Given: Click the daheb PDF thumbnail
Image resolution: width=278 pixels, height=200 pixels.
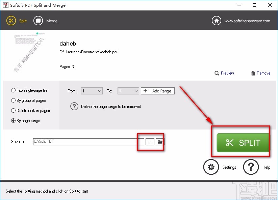Looking at the screenshot, I should click(29, 53).
